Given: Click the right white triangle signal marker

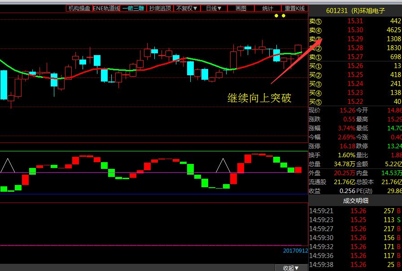Looking at the screenshot, I should (x=223, y=165).
